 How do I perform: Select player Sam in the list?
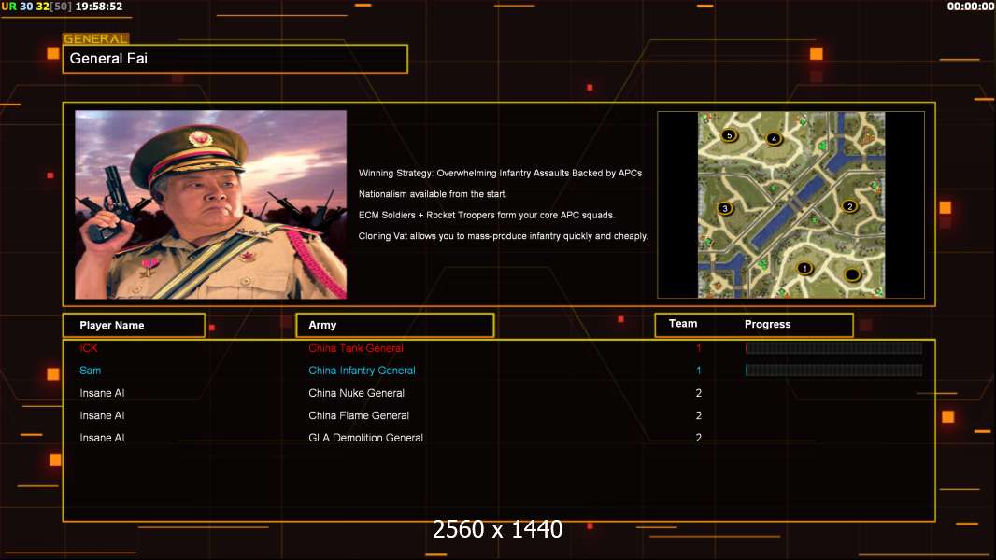[x=91, y=371]
